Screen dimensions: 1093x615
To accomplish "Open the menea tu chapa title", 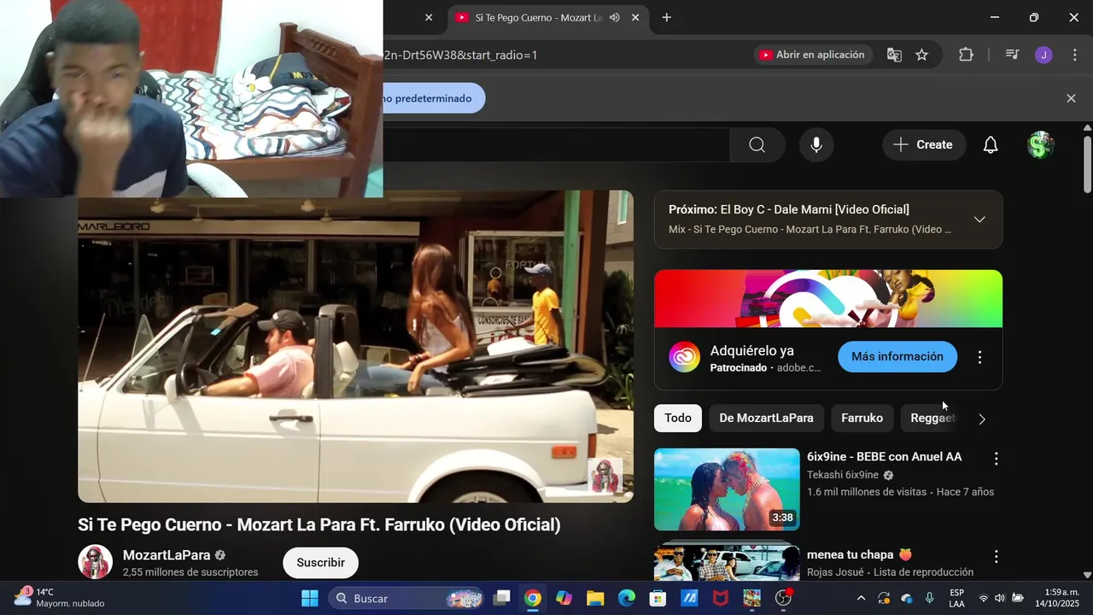I will (x=860, y=554).
